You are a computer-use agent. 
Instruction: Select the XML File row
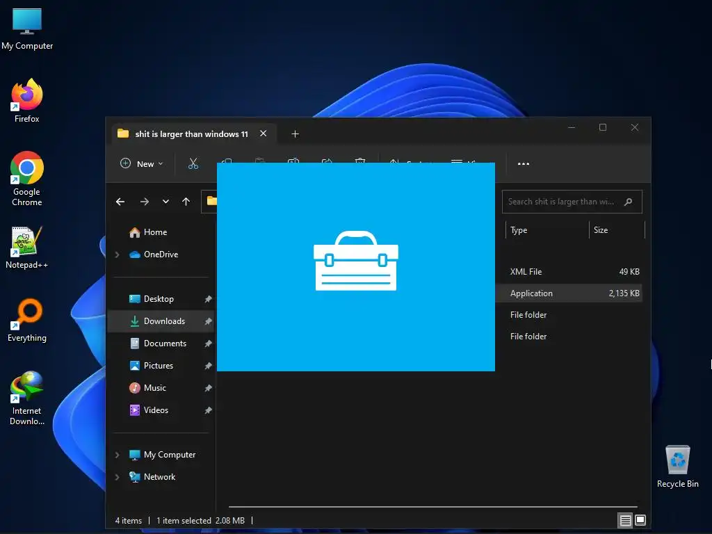tap(569, 272)
